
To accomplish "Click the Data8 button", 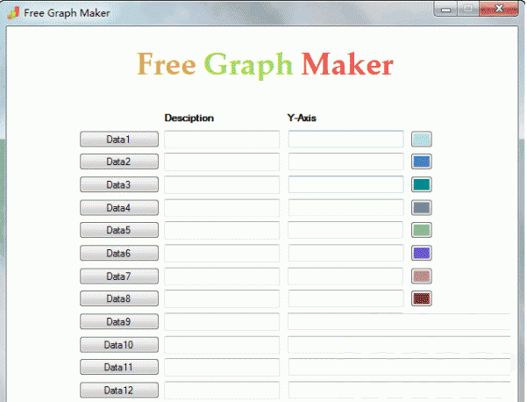I will pyautogui.click(x=119, y=298).
